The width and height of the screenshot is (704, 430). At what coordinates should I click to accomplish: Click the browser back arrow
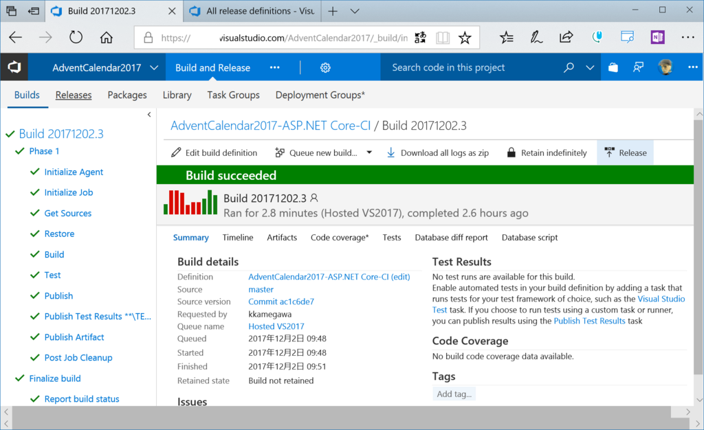pyautogui.click(x=16, y=37)
